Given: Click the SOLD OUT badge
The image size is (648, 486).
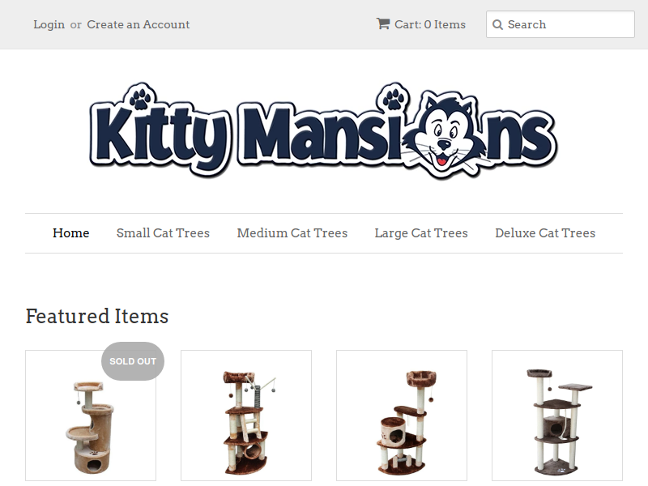Looking at the screenshot, I should point(133,361).
